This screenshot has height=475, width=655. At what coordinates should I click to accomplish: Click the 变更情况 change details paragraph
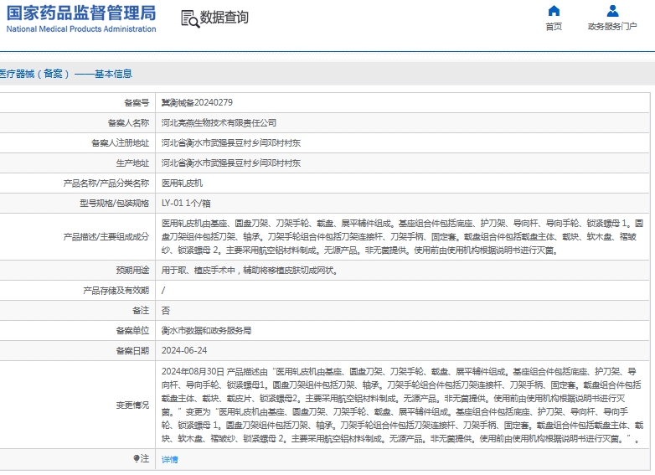click(x=402, y=405)
